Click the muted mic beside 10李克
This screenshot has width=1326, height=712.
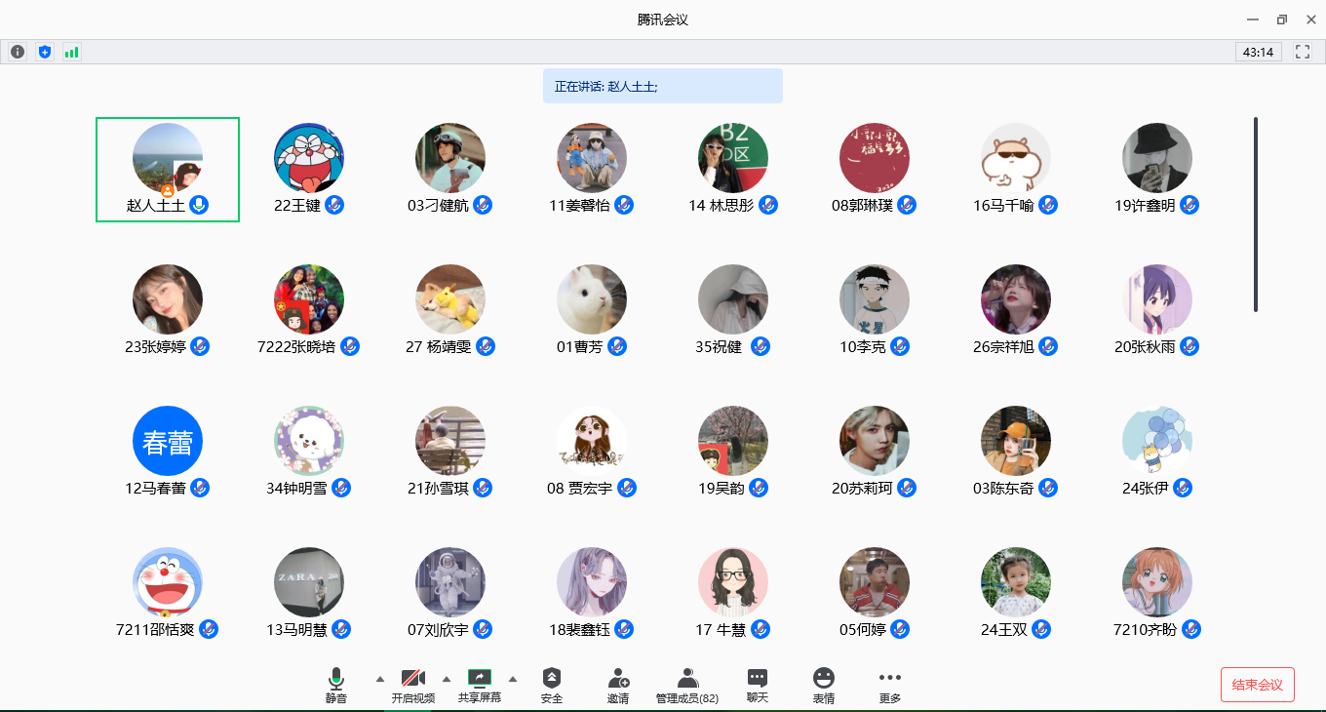900,346
